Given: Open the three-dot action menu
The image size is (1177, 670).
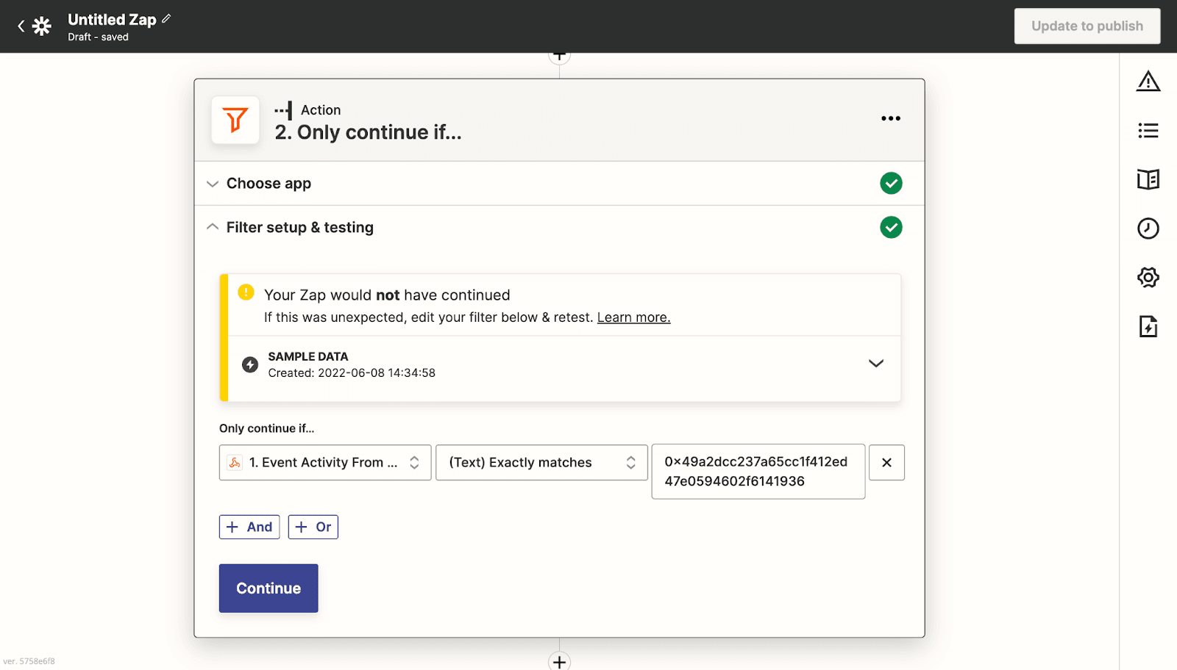Looking at the screenshot, I should [x=891, y=118].
